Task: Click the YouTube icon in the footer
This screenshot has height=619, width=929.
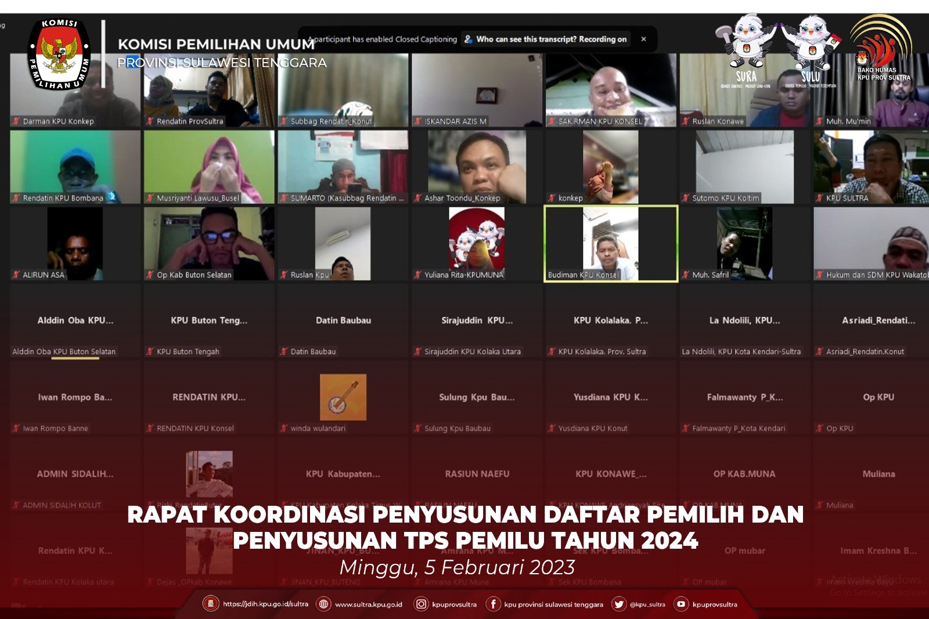Action: pyautogui.click(x=681, y=604)
